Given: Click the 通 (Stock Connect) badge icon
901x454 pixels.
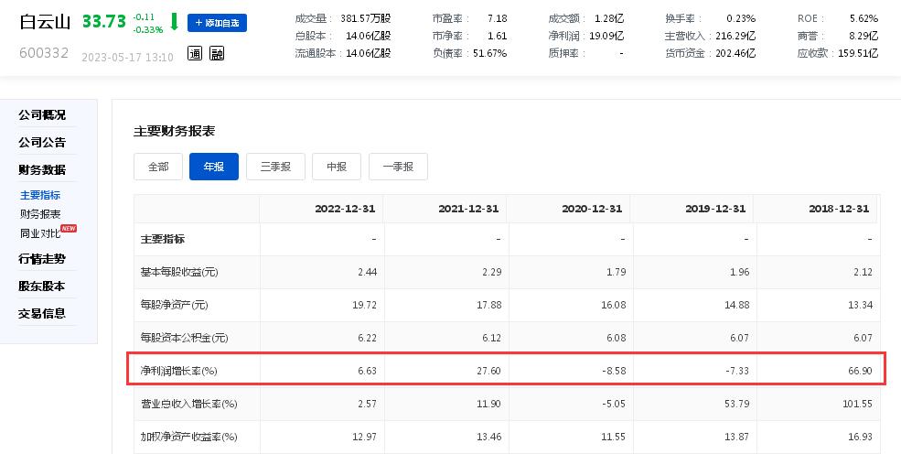Looking at the screenshot, I should [195, 54].
